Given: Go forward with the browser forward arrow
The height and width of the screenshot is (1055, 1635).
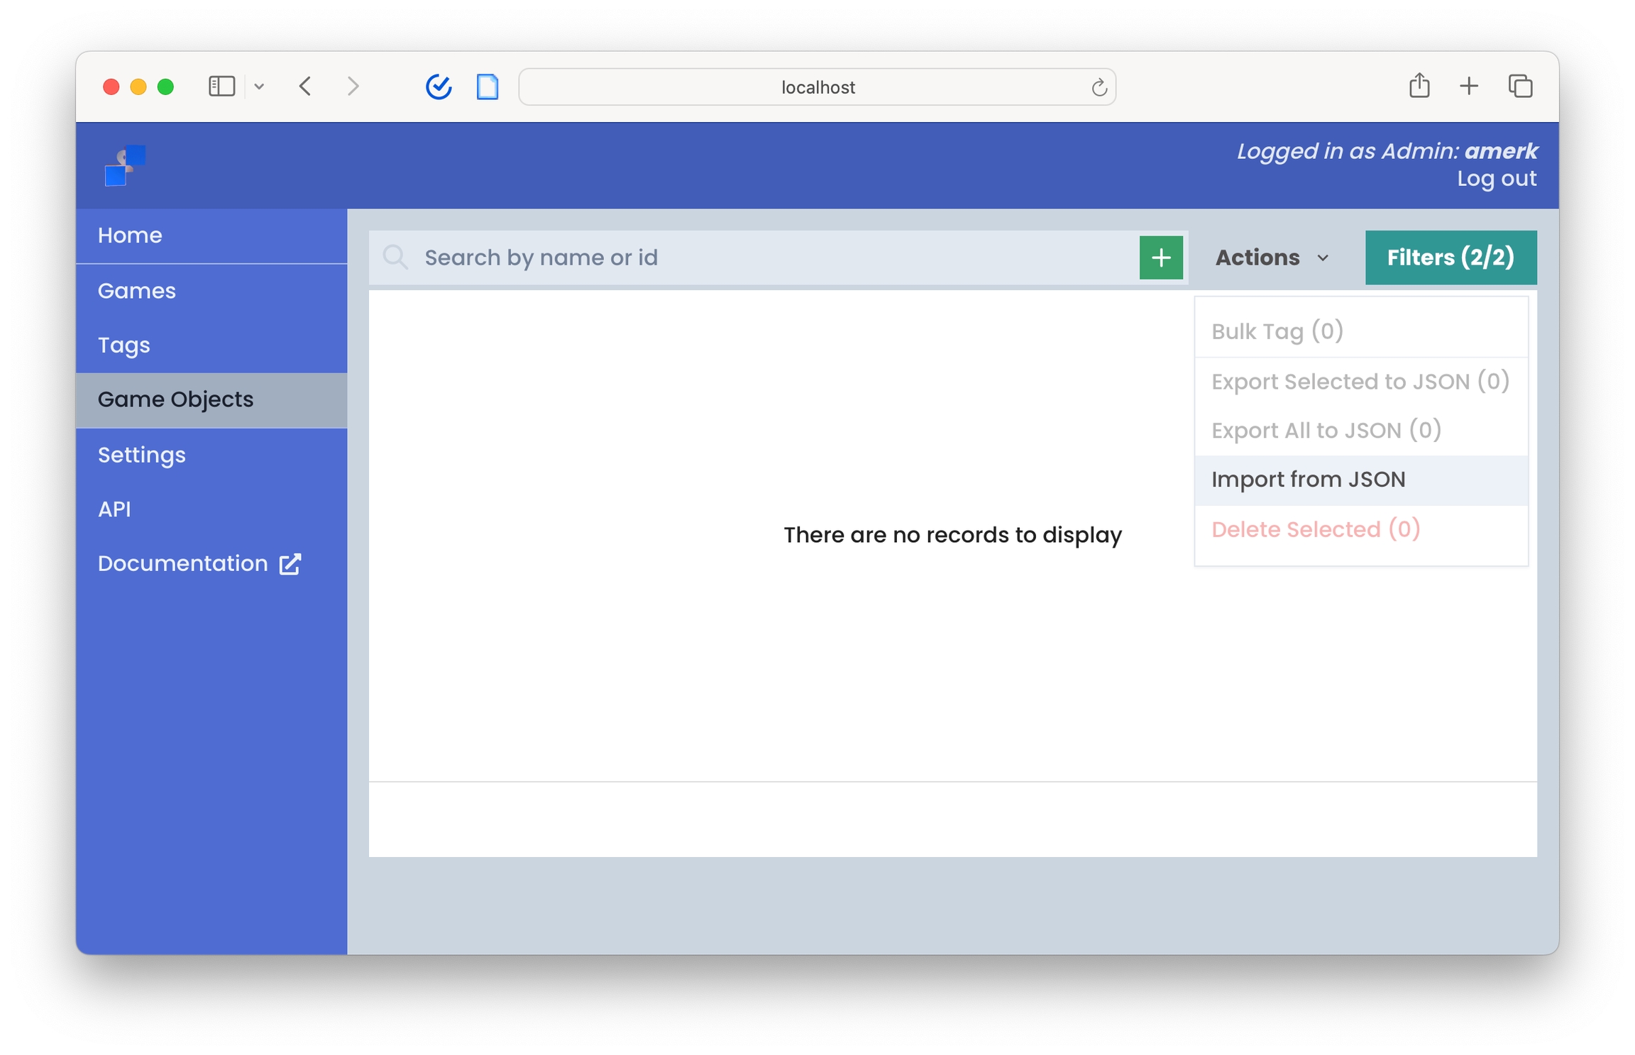Looking at the screenshot, I should point(353,87).
